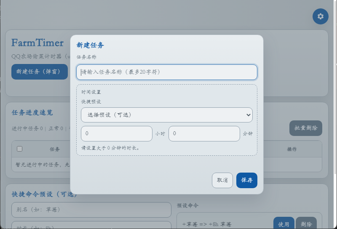Click the FarmTimer title heading
Image resolution: width=337 pixels, height=229 pixels.
[37, 43]
